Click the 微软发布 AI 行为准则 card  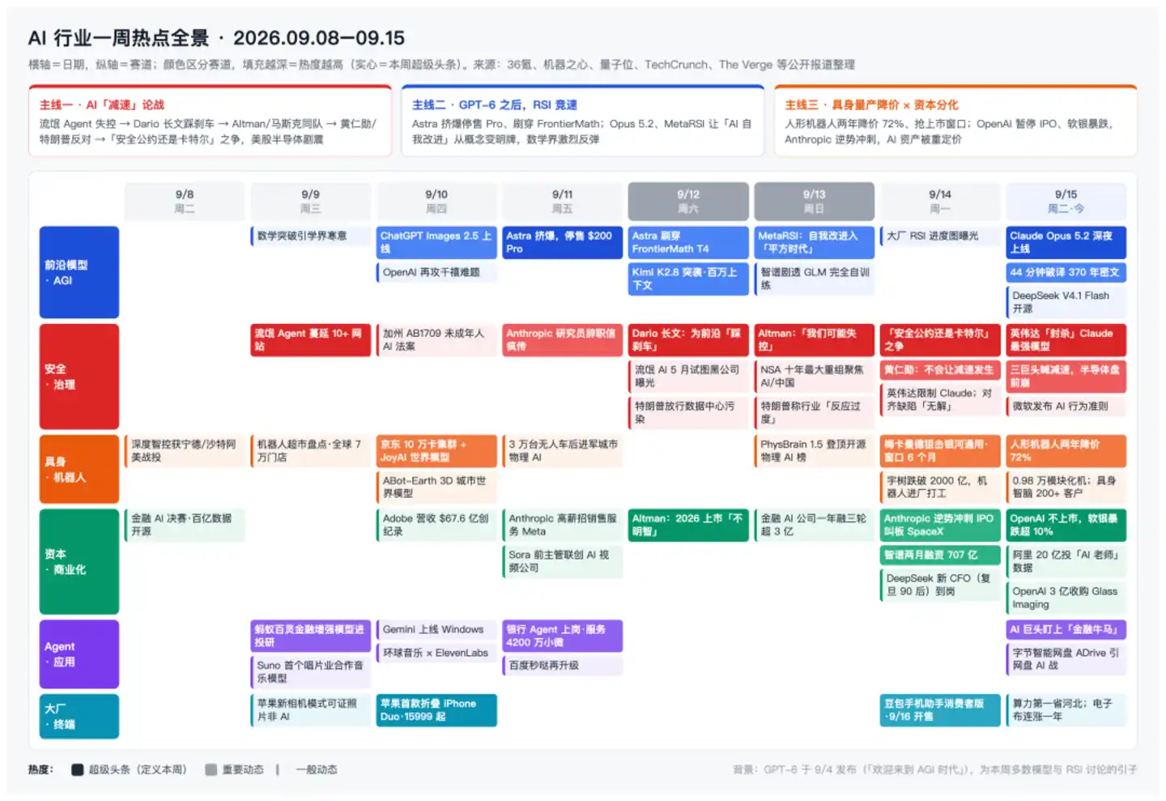coord(1066,407)
